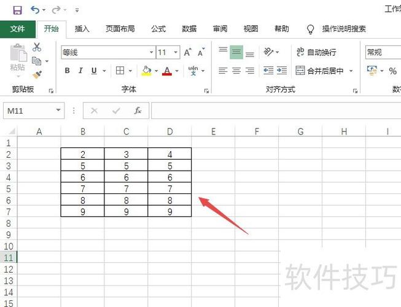
Task: Click the text Orientation icon
Action: [x=268, y=52]
